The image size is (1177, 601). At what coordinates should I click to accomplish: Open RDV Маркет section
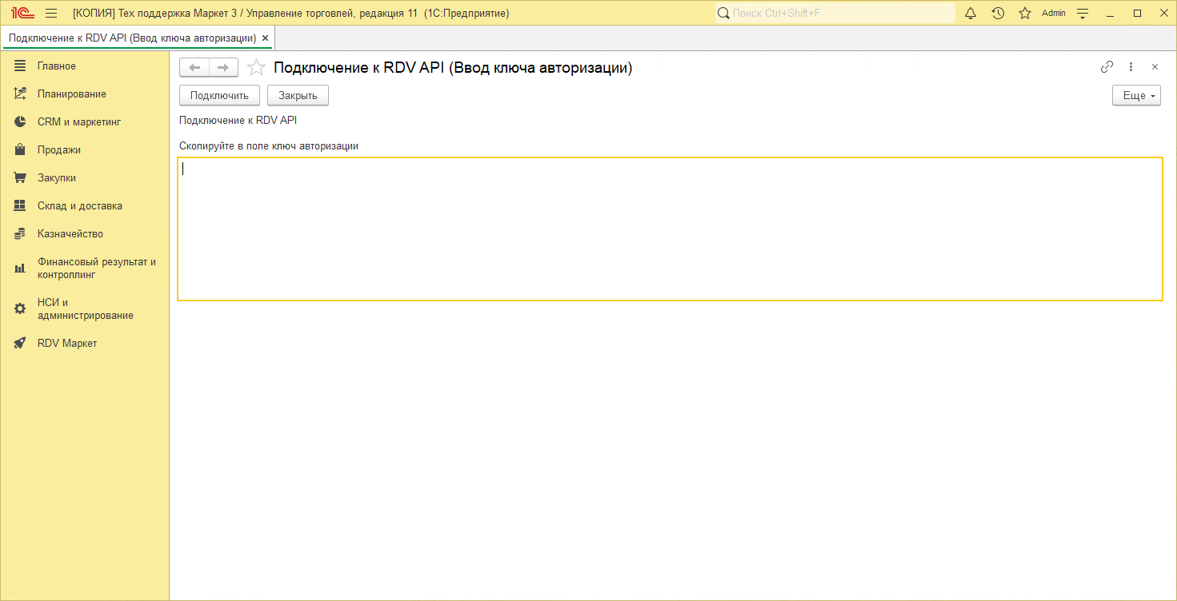[x=67, y=343]
